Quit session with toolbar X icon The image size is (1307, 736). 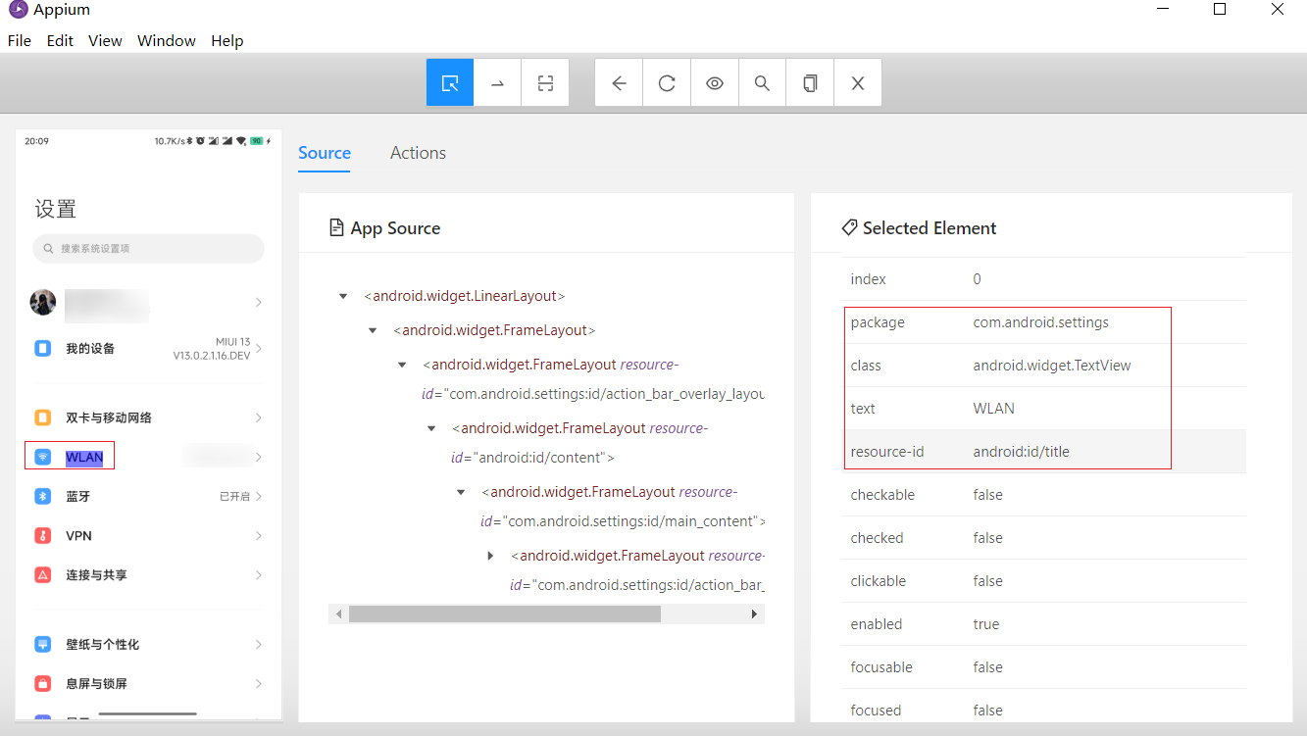pyautogui.click(x=858, y=83)
